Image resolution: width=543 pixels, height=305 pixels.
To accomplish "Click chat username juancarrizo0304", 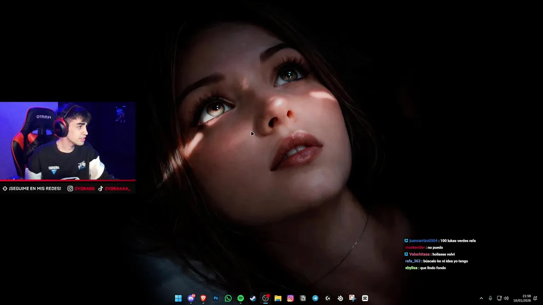I will (x=423, y=241).
